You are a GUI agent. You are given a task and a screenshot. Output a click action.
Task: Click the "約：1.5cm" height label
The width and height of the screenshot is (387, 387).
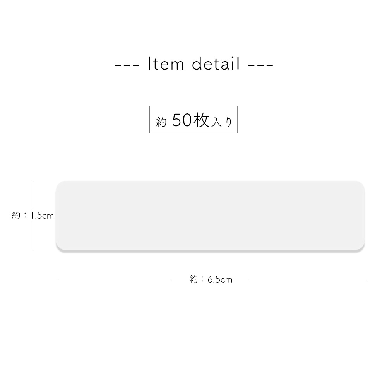tap(33, 216)
